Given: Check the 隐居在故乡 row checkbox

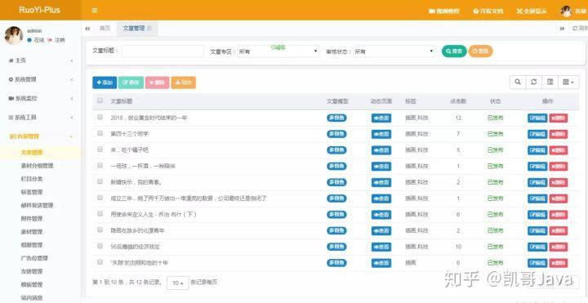Looking at the screenshot, I should pyautogui.click(x=100, y=229).
